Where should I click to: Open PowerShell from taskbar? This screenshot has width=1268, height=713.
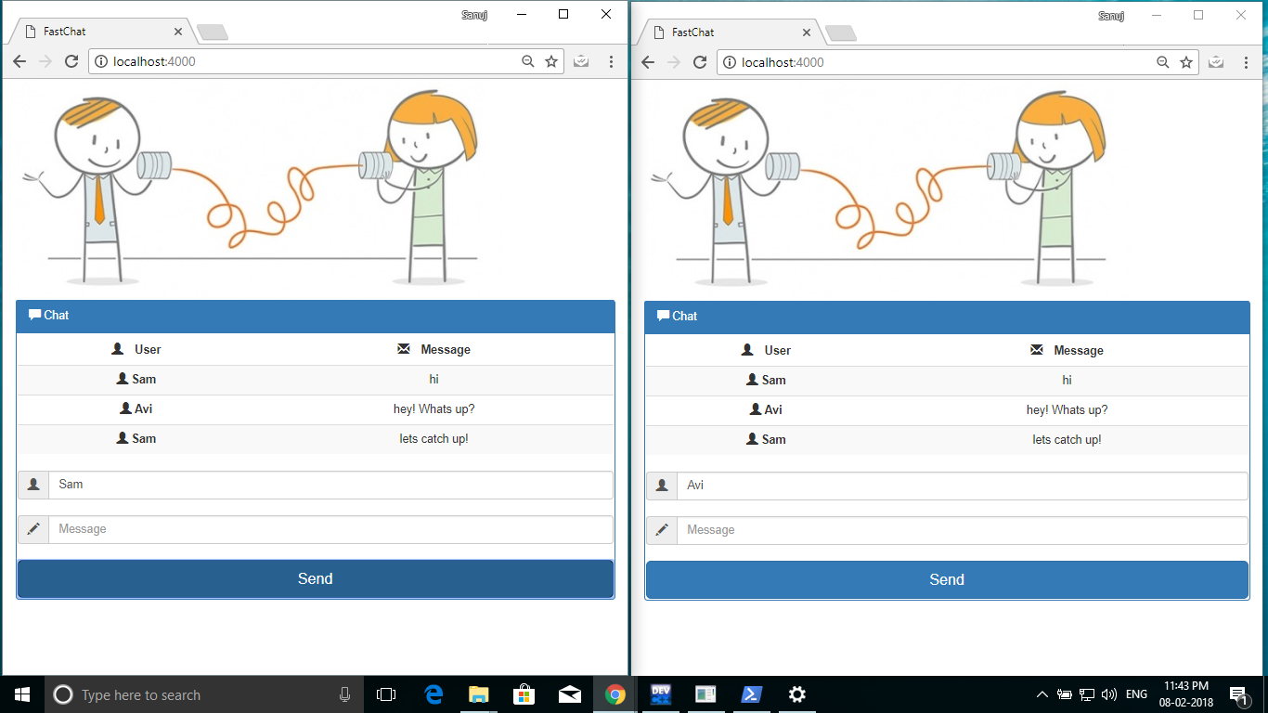(x=752, y=694)
